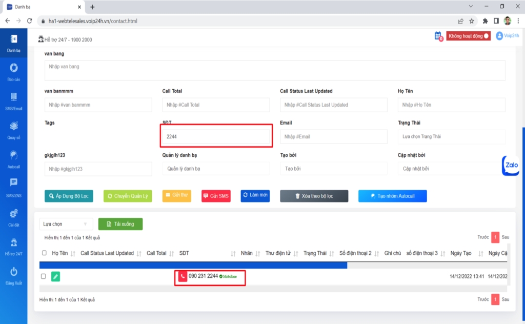Image resolution: width=525 pixels, height=324 pixels.
Task: Click the green edit pencil icon
Action: click(x=55, y=277)
